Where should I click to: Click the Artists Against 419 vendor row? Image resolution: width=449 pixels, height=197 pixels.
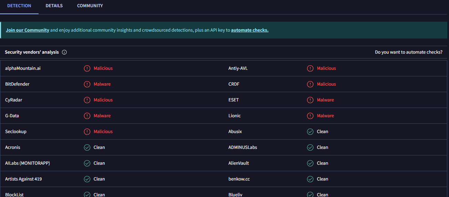pyautogui.click(x=23, y=179)
